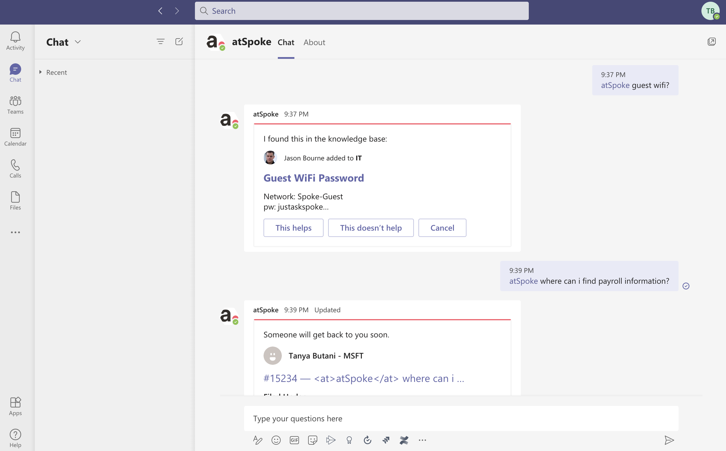Image resolution: width=726 pixels, height=451 pixels.
Task: Click the atSpoke mention in guest wifi message
Action: (x=615, y=85)
